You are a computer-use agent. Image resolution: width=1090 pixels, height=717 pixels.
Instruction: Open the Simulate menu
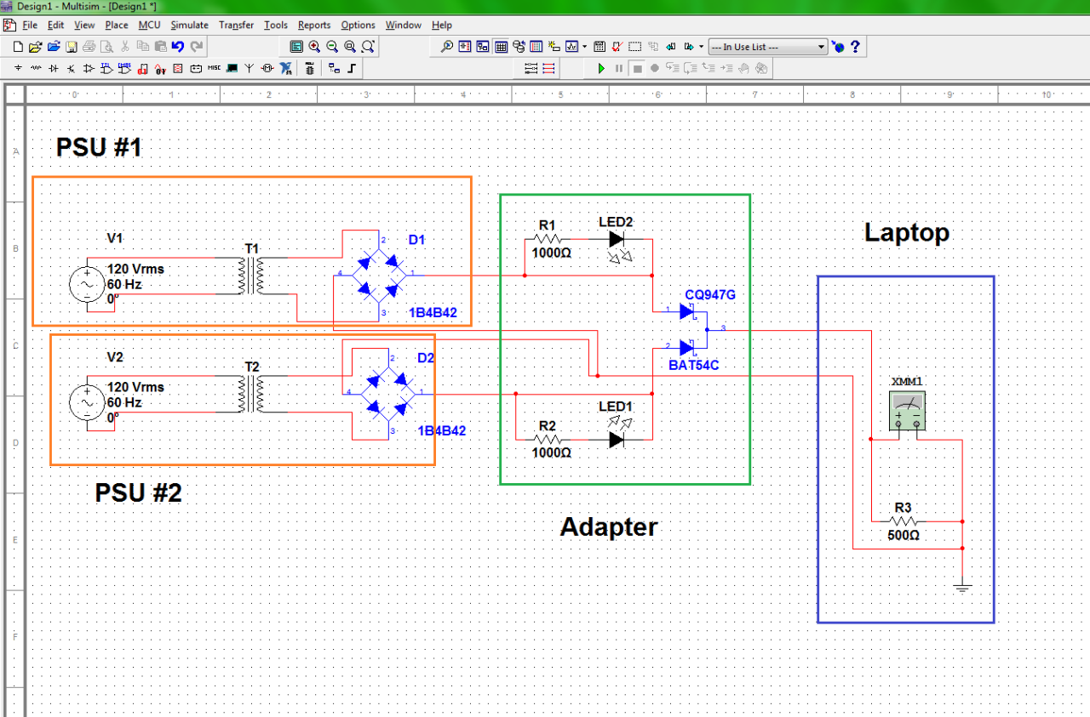point(189,25)
